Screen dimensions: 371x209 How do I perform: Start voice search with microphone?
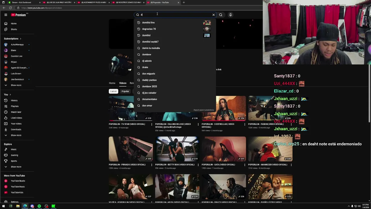(230, 15)
